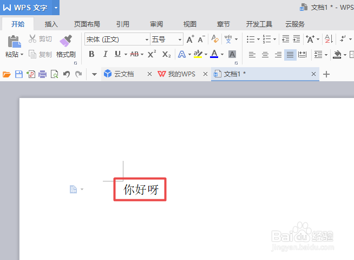The image size is (354, 260).
Task: Expand quick access toolbar dropdown
Action: [x=94, y=74]
